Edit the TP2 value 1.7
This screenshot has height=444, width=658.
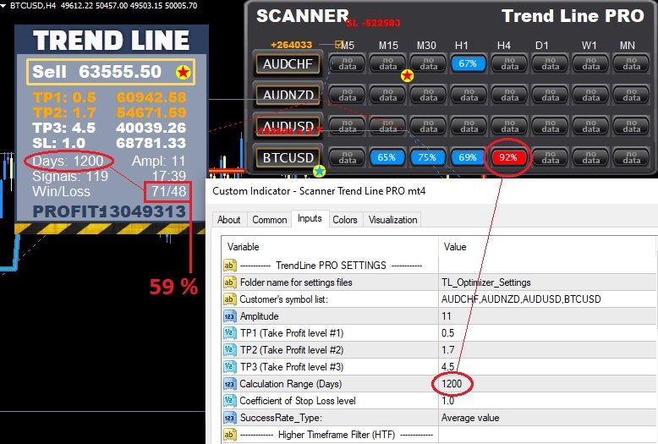[x=547, y=350]
